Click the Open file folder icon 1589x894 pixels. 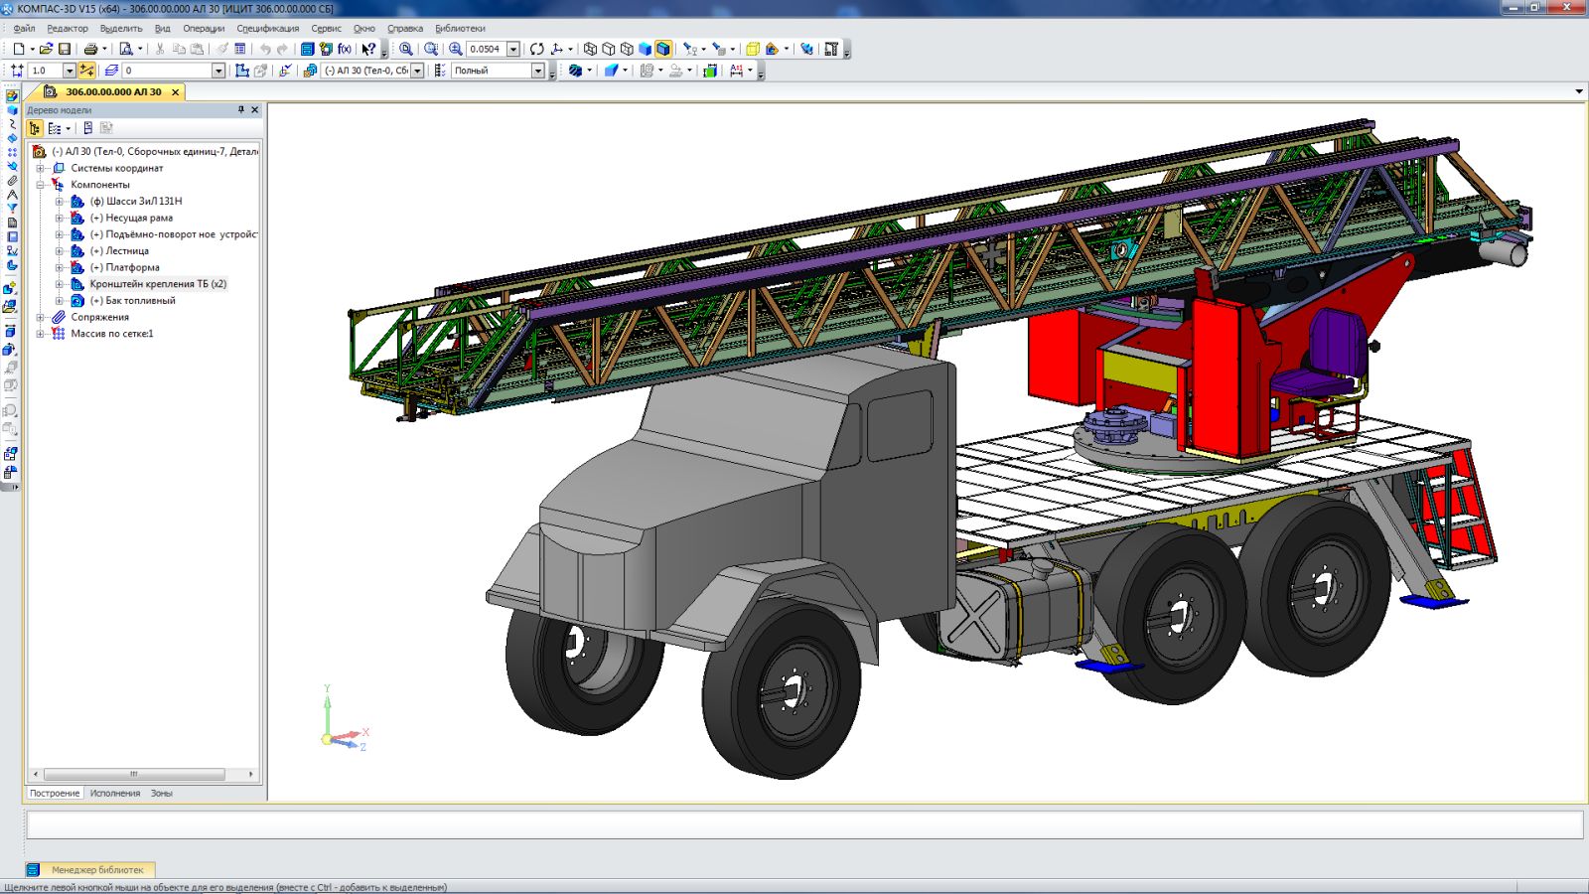tap(46, 49)
